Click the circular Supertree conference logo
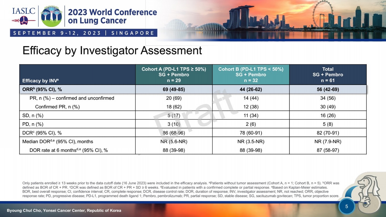The height and width of the screenshot is (217, 386). pyautogui.click(x=51, y=16)
